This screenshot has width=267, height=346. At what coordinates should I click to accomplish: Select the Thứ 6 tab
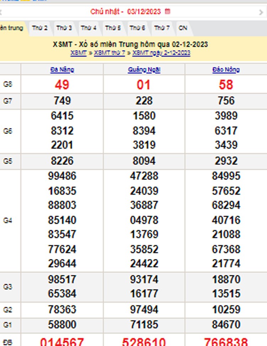click(137, 28)
